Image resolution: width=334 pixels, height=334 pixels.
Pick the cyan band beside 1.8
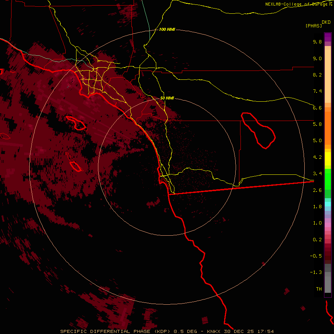[x=328, y=204]
